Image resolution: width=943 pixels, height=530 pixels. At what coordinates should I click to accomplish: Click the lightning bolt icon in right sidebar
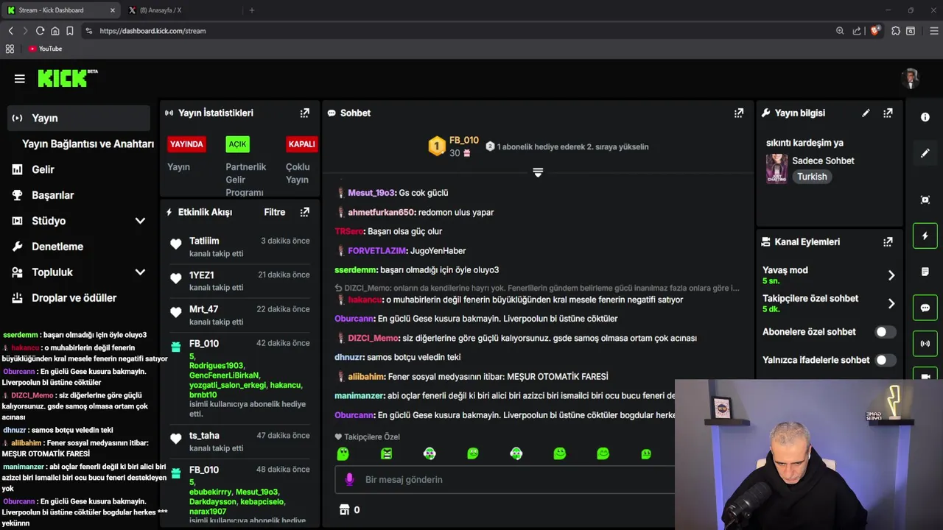point(925,236)
